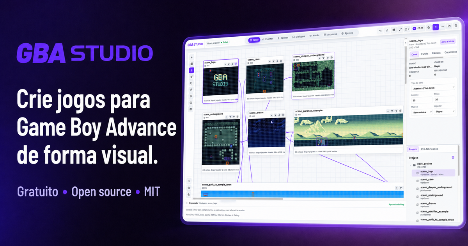Open the more options (…) menu

[442, 27]
